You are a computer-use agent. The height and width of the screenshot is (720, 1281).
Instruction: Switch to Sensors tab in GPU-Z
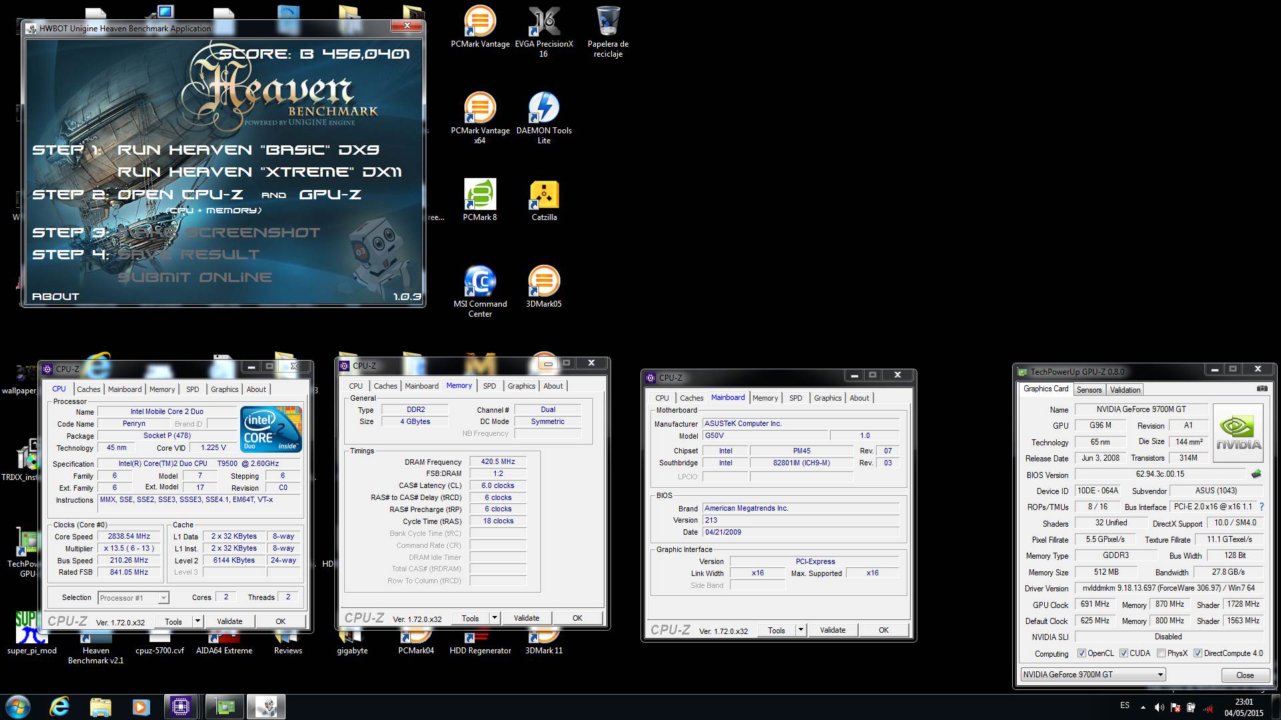1089,390
